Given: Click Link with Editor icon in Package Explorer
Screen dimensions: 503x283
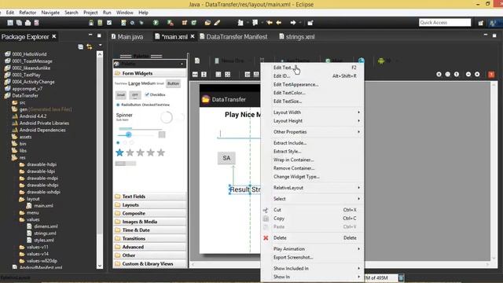Looking at the screenshot, I should 90,47.
